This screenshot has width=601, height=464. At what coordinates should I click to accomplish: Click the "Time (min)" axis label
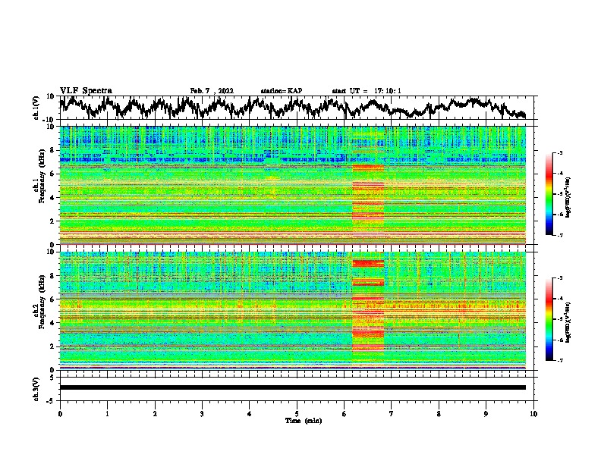[x=304, y=421]
